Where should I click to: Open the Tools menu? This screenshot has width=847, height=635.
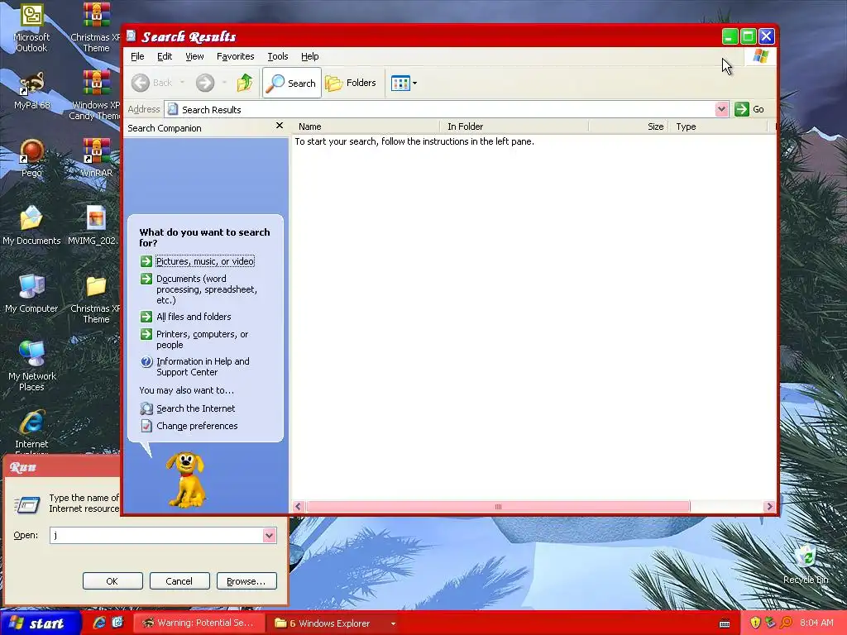click(x=278, y=56)
